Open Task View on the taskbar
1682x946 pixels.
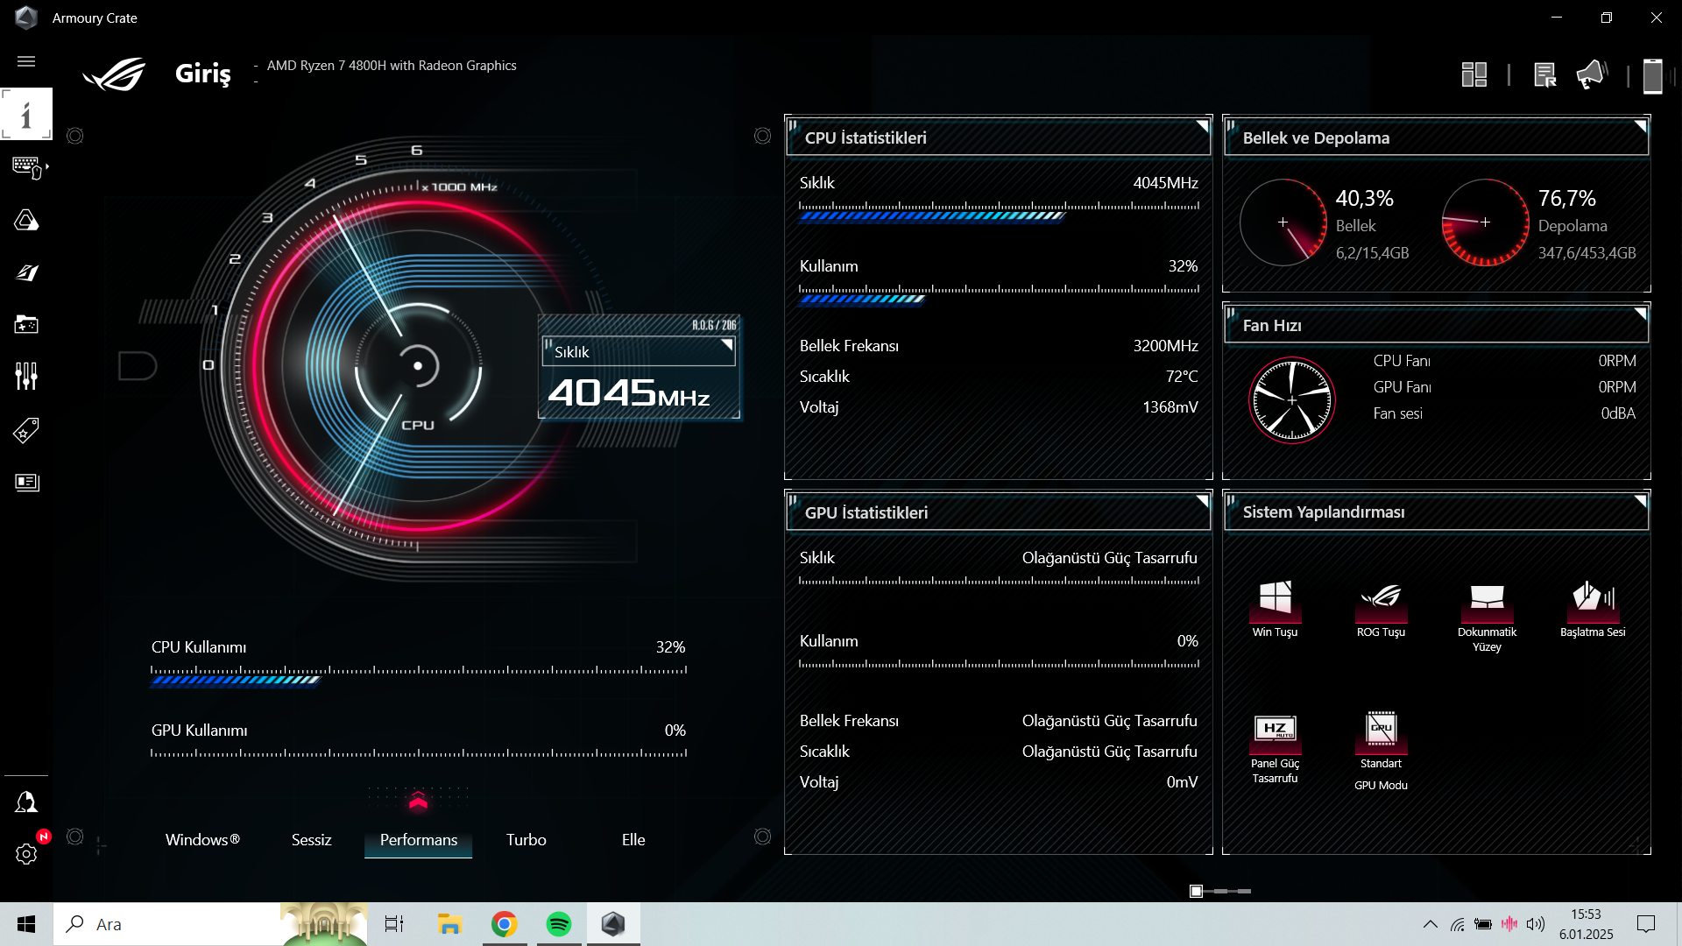click(394, 924)
